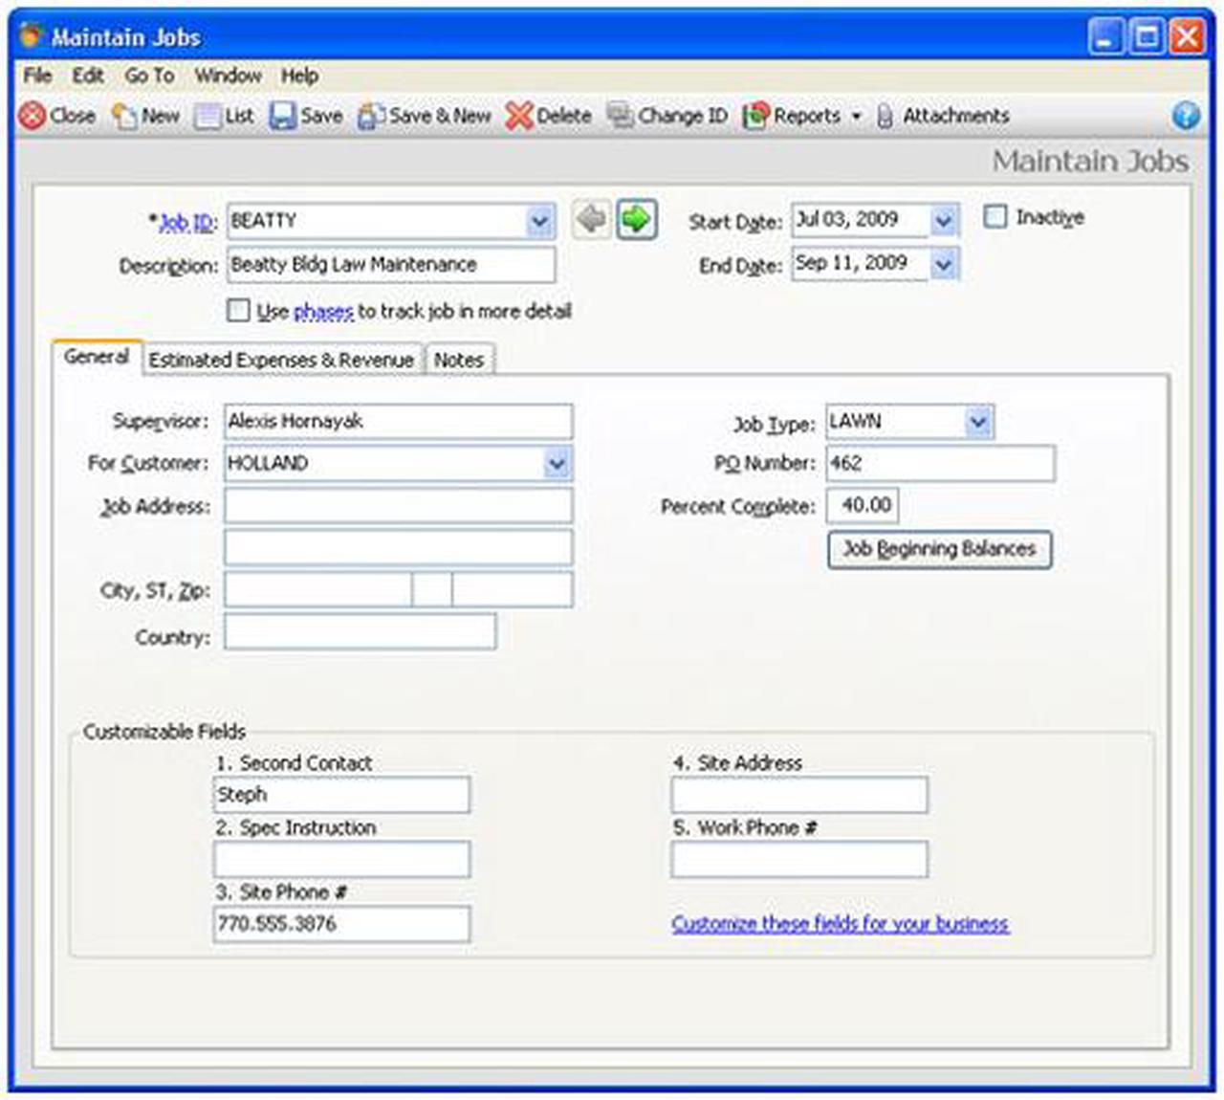Click the Percent Complete field
1224x1100 pixels.
[x=862, y=505]
